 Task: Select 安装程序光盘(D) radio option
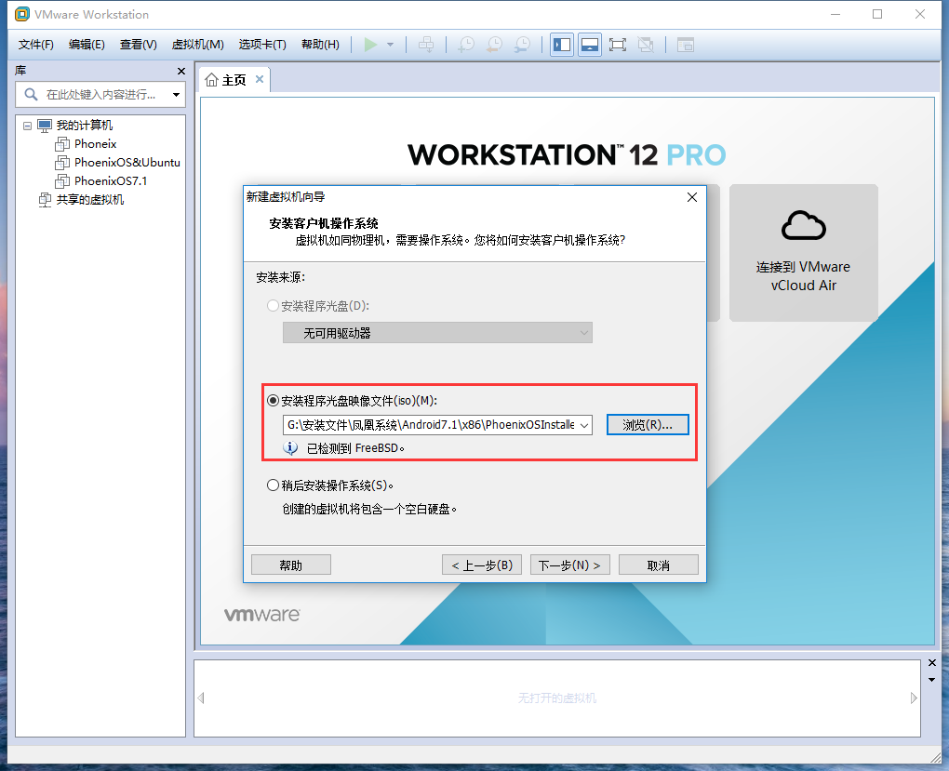coord(273,306)
